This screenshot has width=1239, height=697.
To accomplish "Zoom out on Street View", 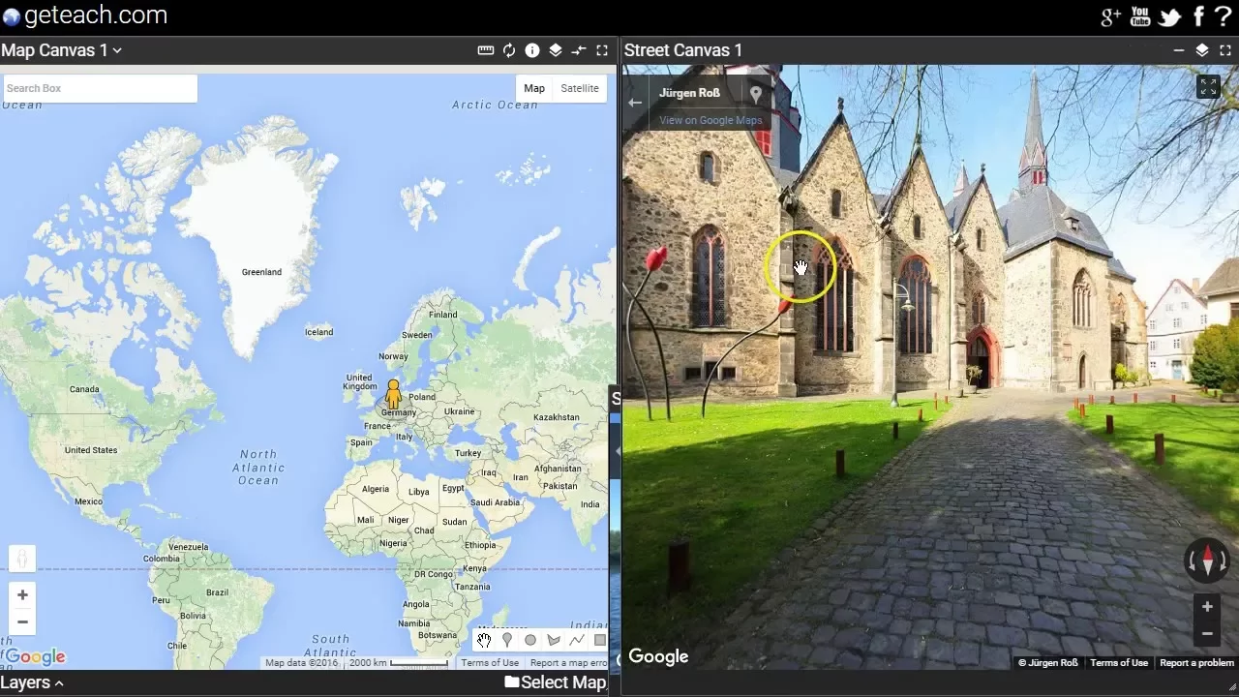I will click(x=1207, y=634).
